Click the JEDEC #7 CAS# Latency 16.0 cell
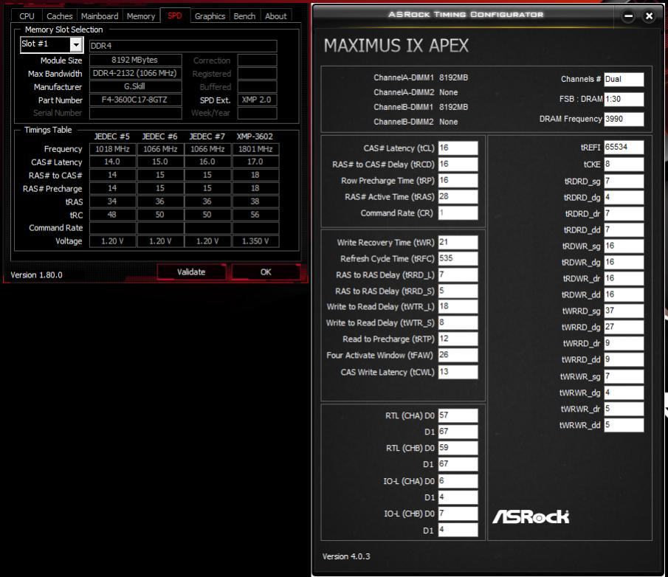 click(x=207, y=162)
